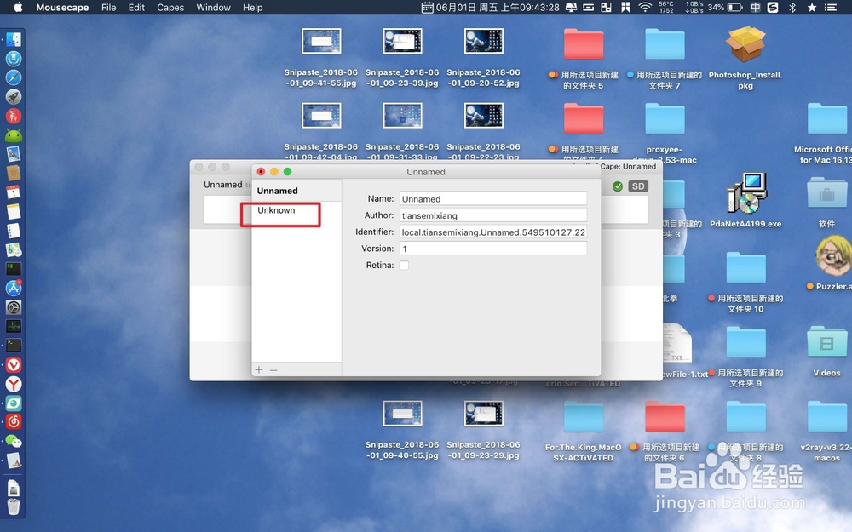Select red folder 用所选项目新建的文件夹 5
The height and width of the screenshot is (532, 852).
(x=584, y=44)
